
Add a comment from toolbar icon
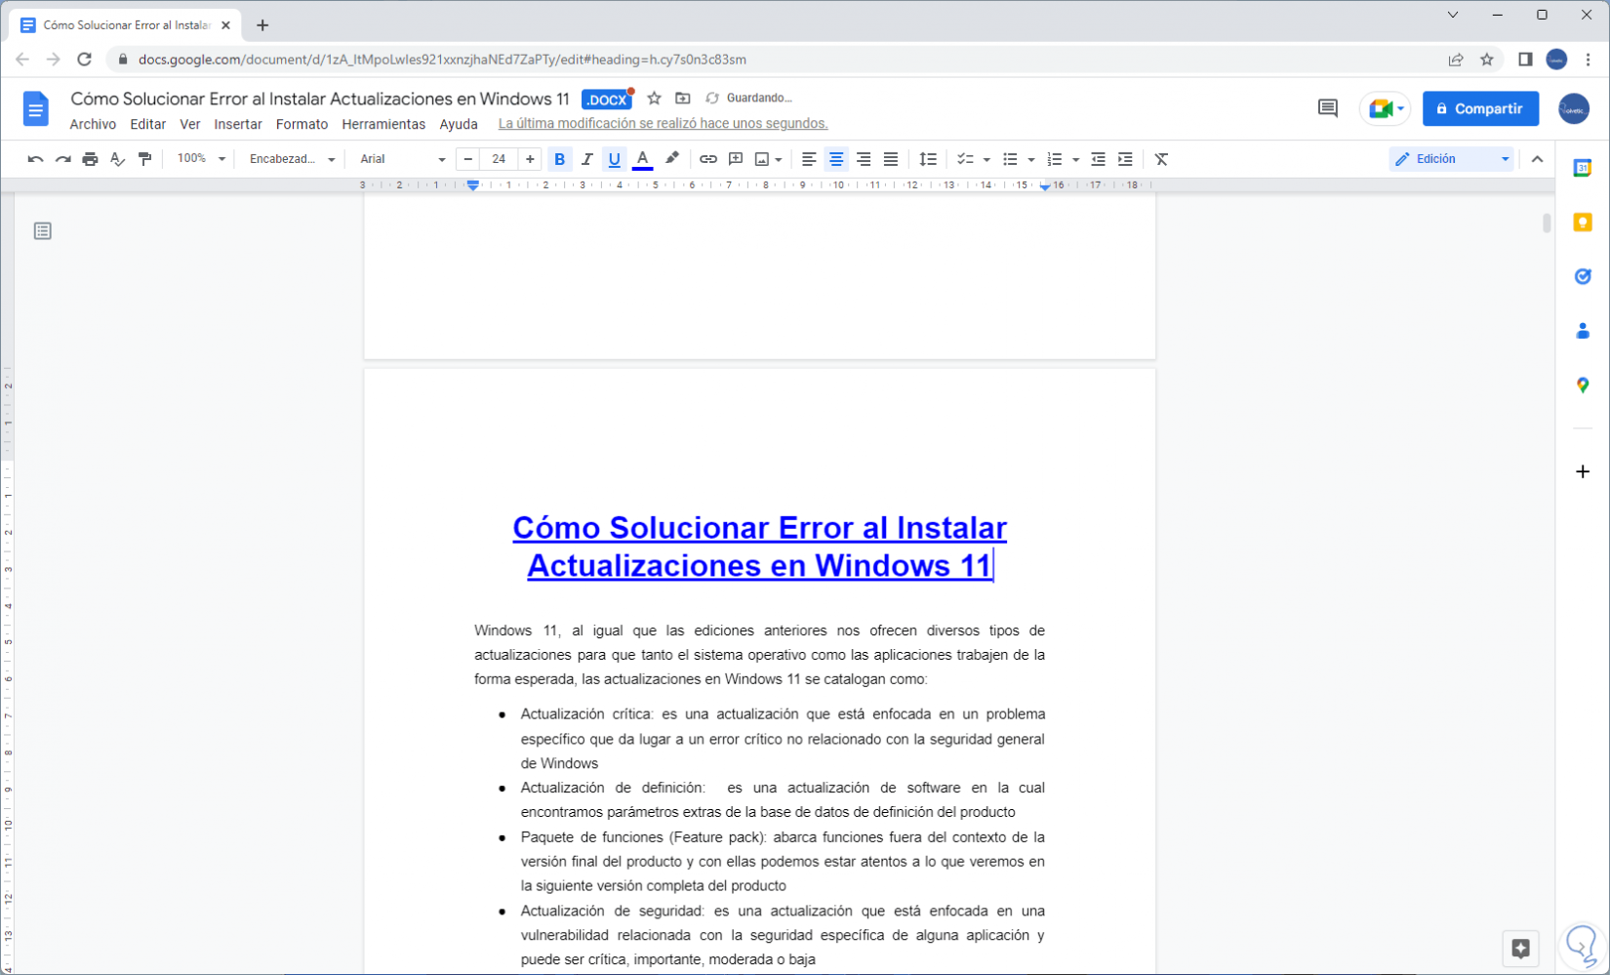coord(736,159)
